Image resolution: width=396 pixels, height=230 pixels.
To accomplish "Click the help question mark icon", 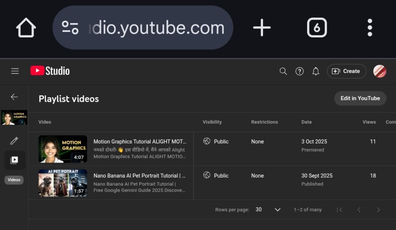I will pyautogui.click(x=299, y=71).
